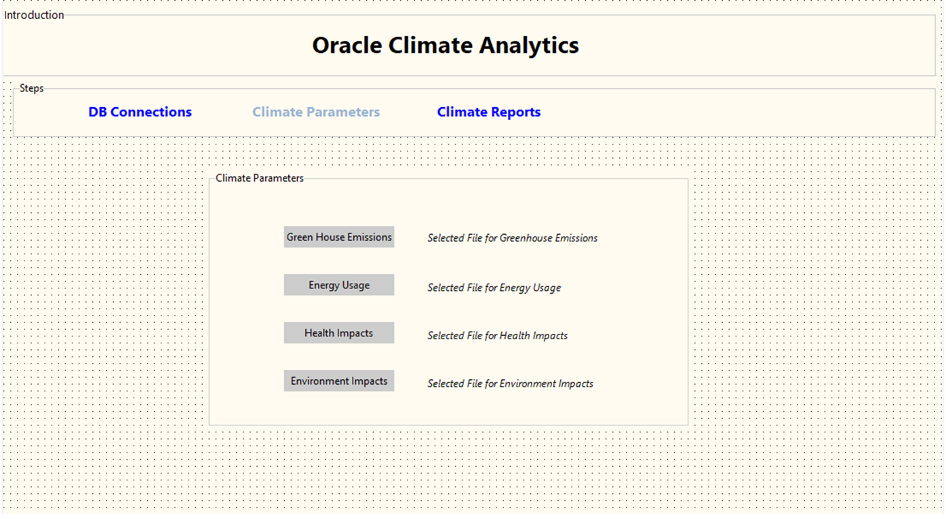Click the 'Selected File for Energy Usage' text
Viewport: 946px width, 519px height.
tap(494, 288)
